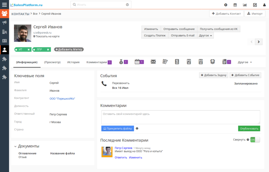
Task: Toggle the Свернуть ON switch
Action: 255,140
